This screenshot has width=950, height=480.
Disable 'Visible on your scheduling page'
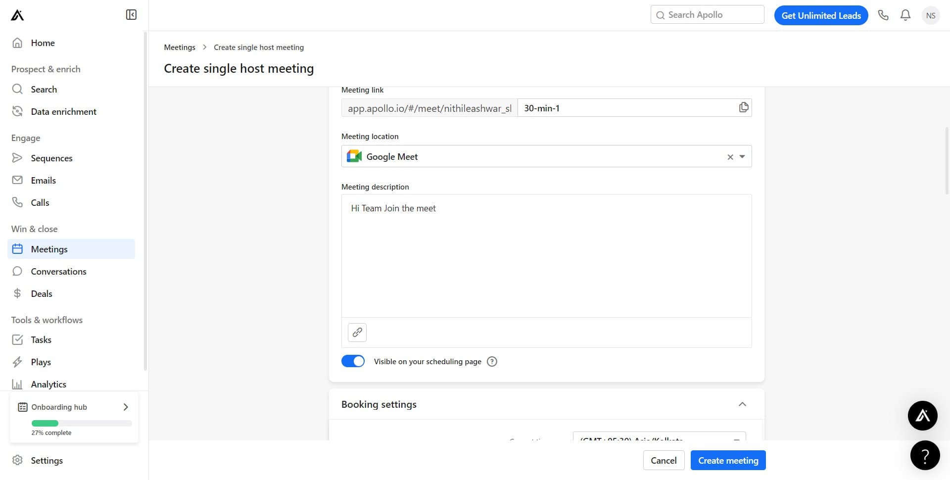coord(352,361)
